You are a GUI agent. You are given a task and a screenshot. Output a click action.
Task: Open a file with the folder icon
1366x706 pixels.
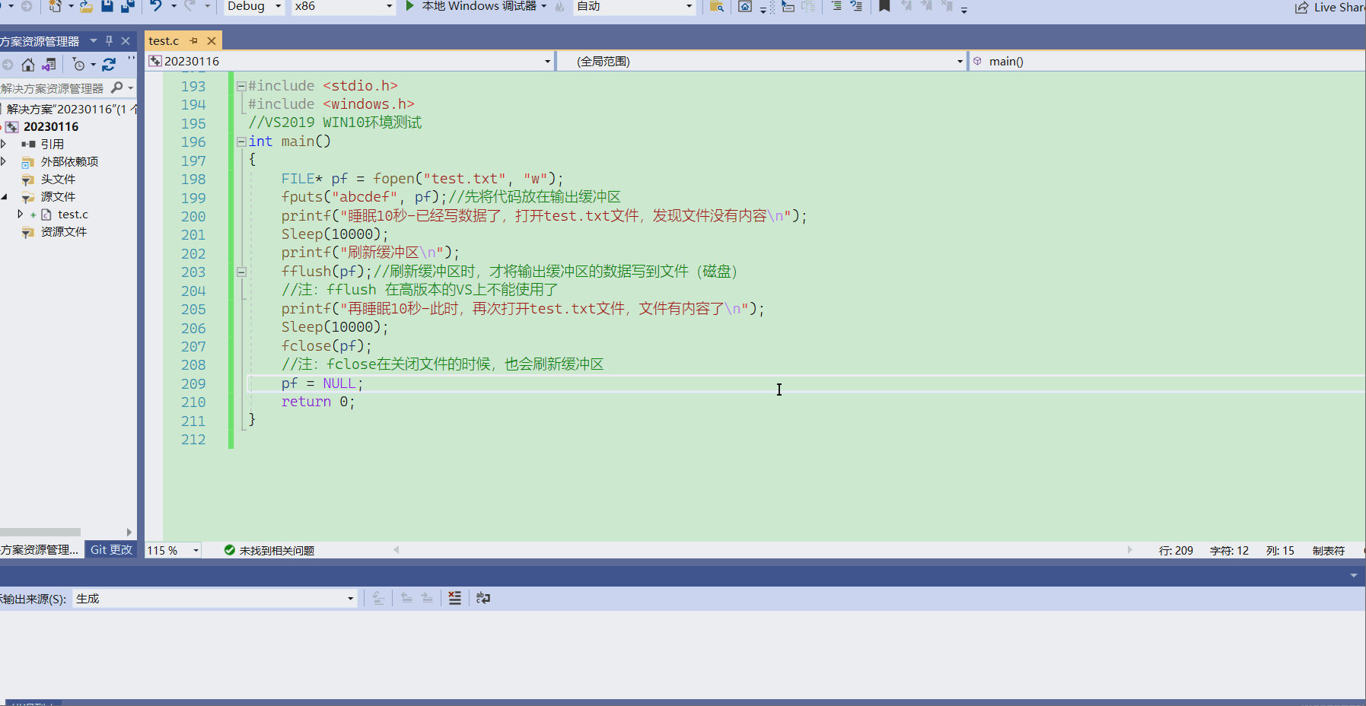pos(87,6)
